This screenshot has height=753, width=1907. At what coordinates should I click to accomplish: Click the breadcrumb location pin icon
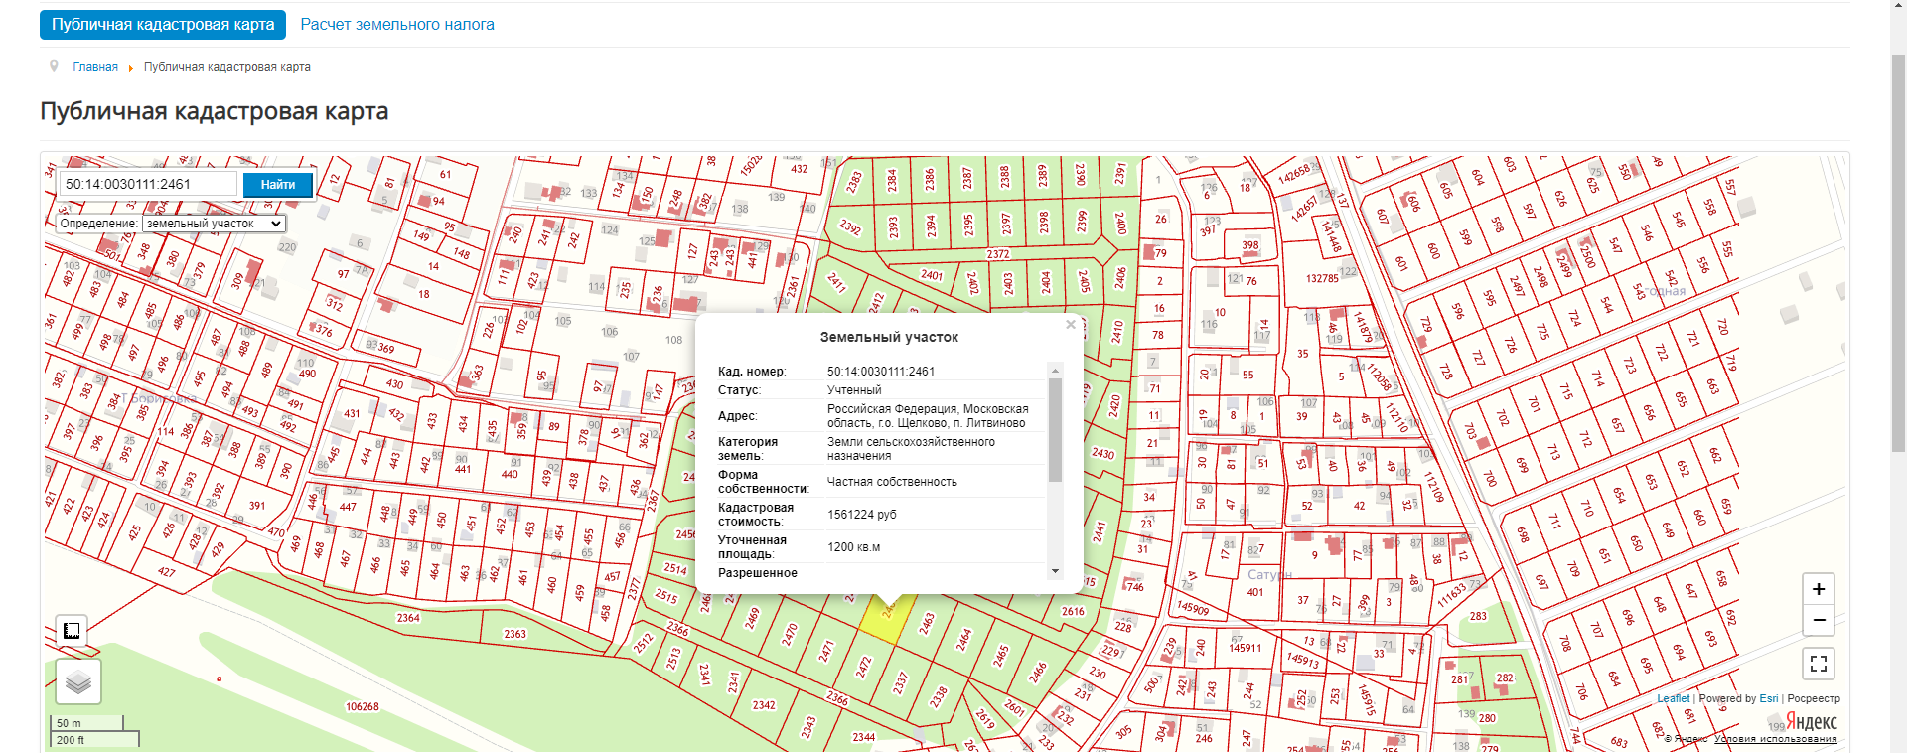(x=54, y=66)
